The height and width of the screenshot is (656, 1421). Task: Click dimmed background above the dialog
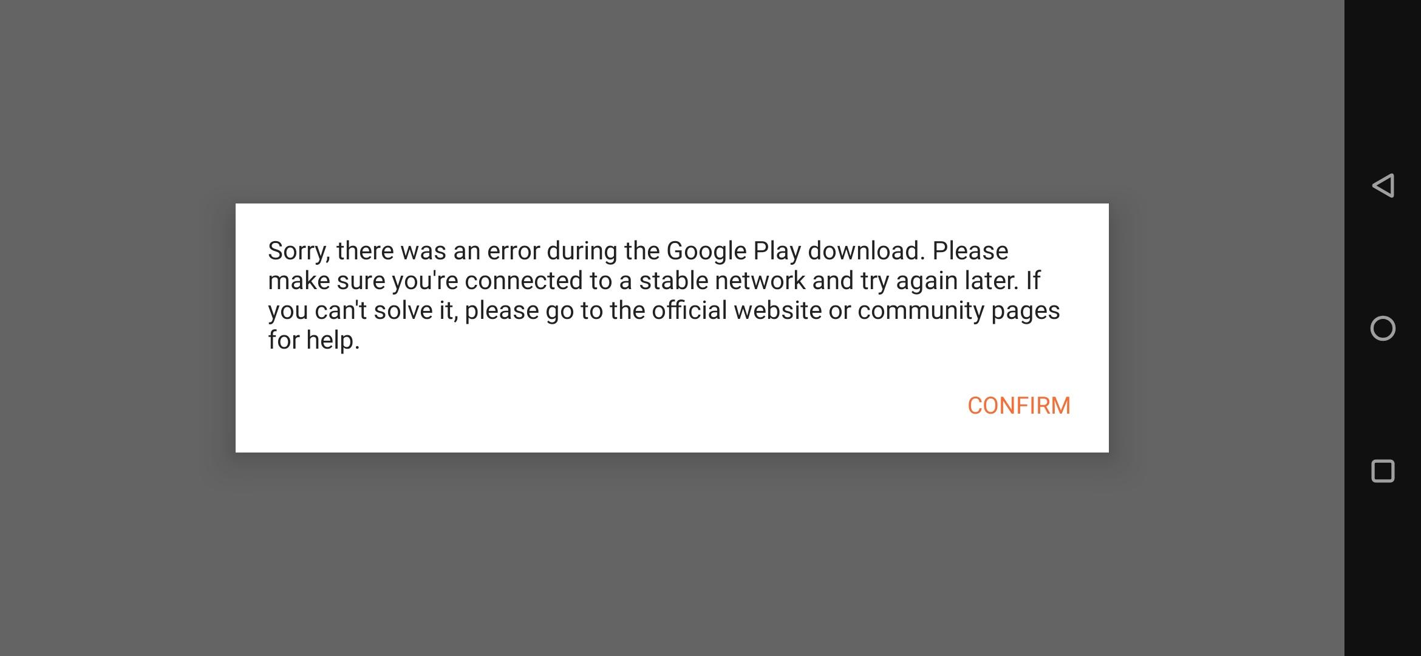pos(672,101)
